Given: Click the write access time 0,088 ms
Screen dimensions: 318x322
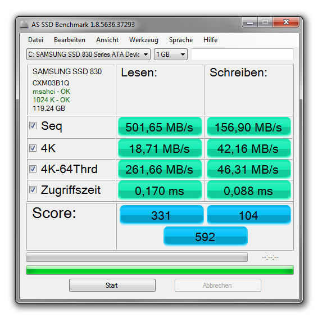Looking at the screenshot, I should (x=248, y=191).
